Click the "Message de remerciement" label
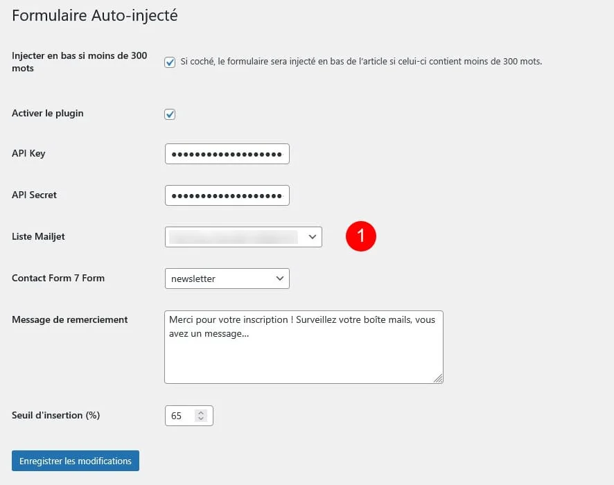This screenshot has width=614, height=485. pos(69,319)
